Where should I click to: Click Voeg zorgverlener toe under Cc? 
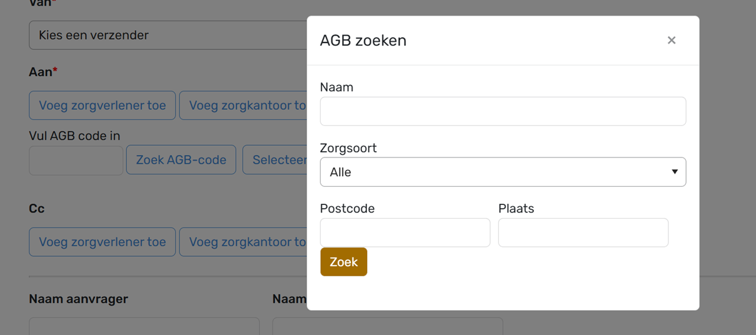pos(103,242)
